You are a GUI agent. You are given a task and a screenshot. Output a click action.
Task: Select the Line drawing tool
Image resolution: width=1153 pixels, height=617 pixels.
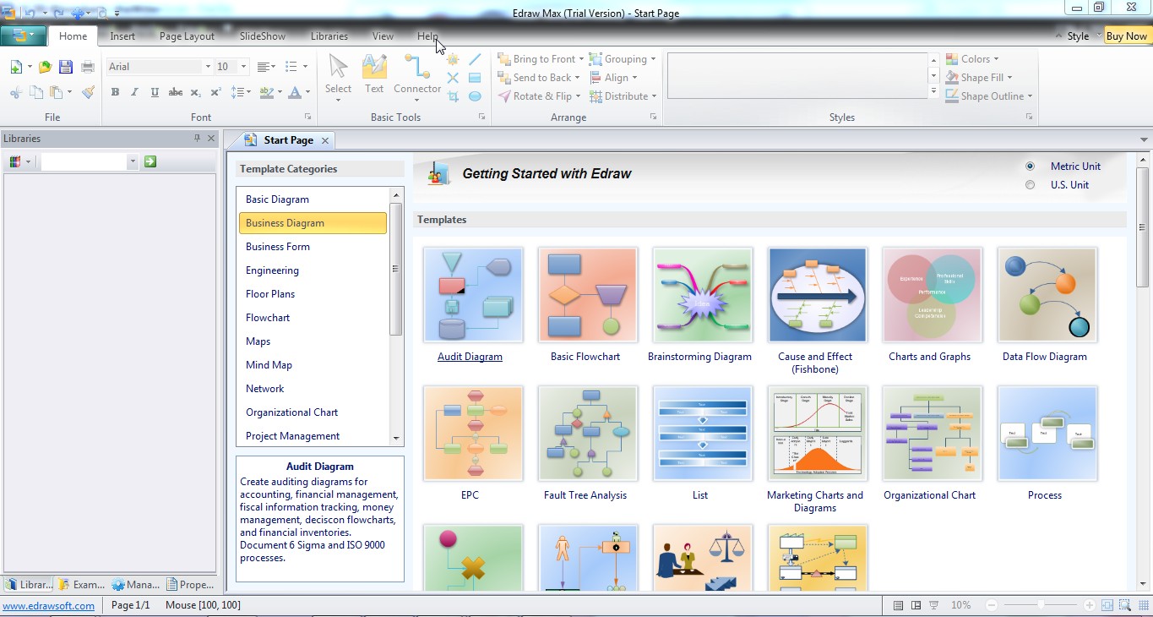tap(475, 59)
